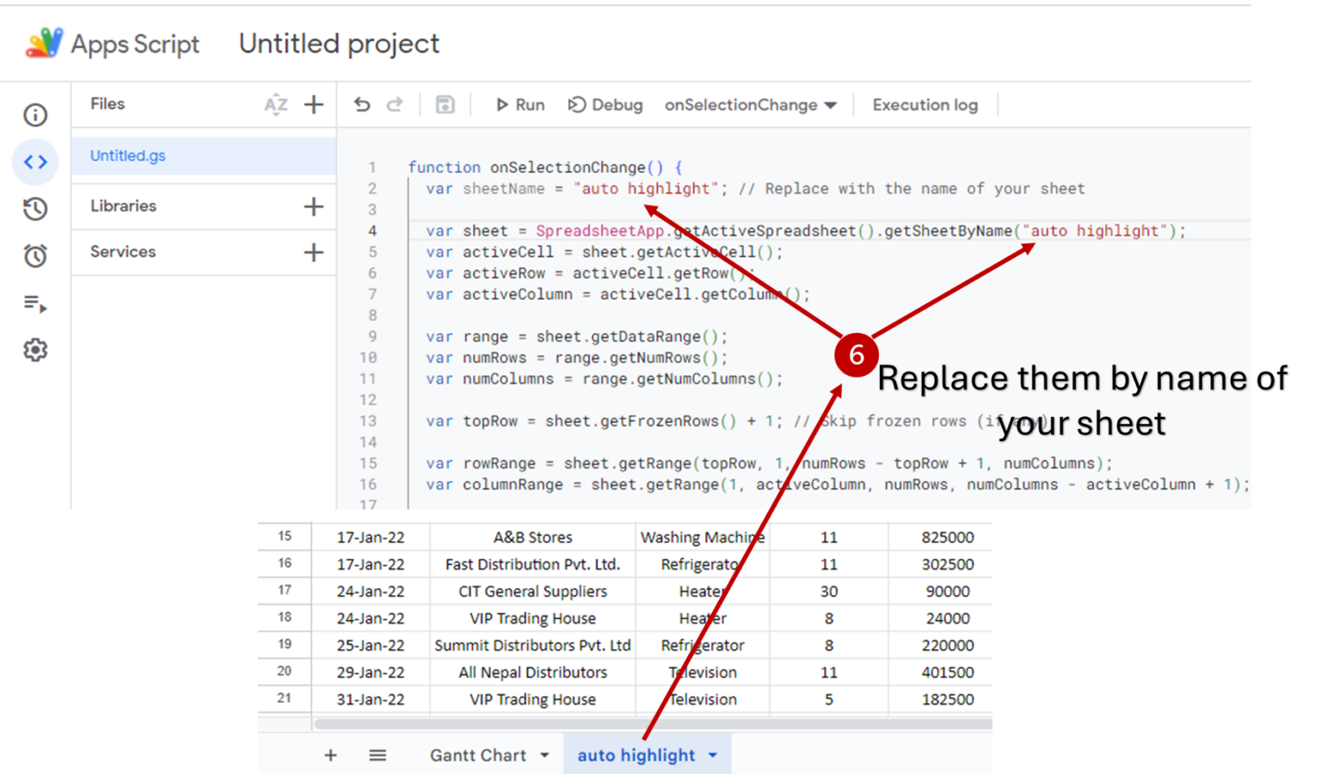Add a new file with the plus icon
This screenshot has width=1321, height=774.
[314, 105]
